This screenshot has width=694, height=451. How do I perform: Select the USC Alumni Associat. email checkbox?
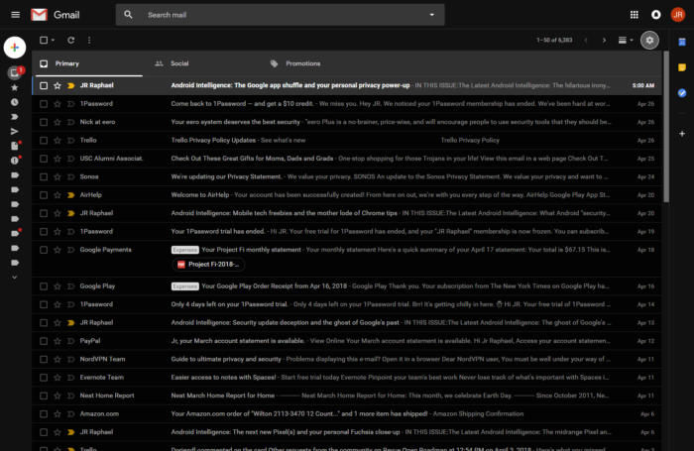(44, 159)
